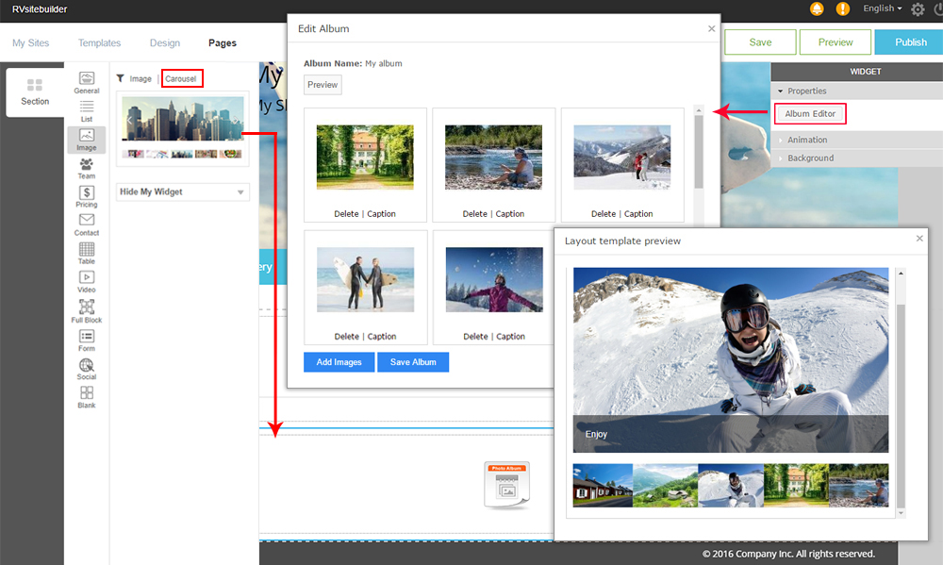943x565 pixels.
Task: Select the General widget icon
Action: [86, 81]
